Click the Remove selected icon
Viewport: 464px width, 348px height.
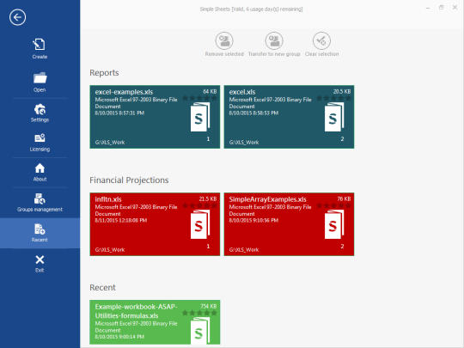pos(224,40)
